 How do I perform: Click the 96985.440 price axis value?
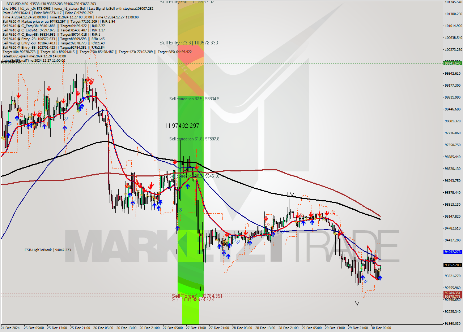point(453,157)
